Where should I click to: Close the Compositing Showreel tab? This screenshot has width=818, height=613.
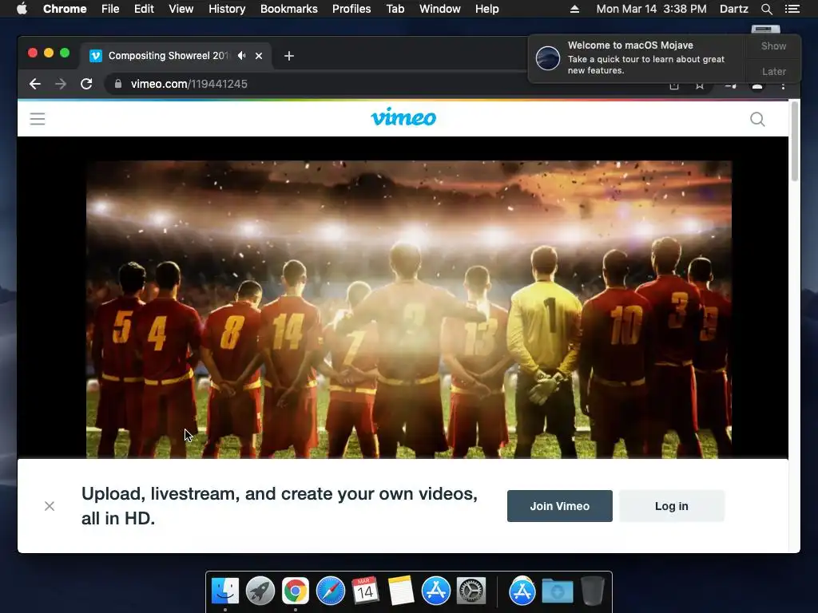pos(259,56)
